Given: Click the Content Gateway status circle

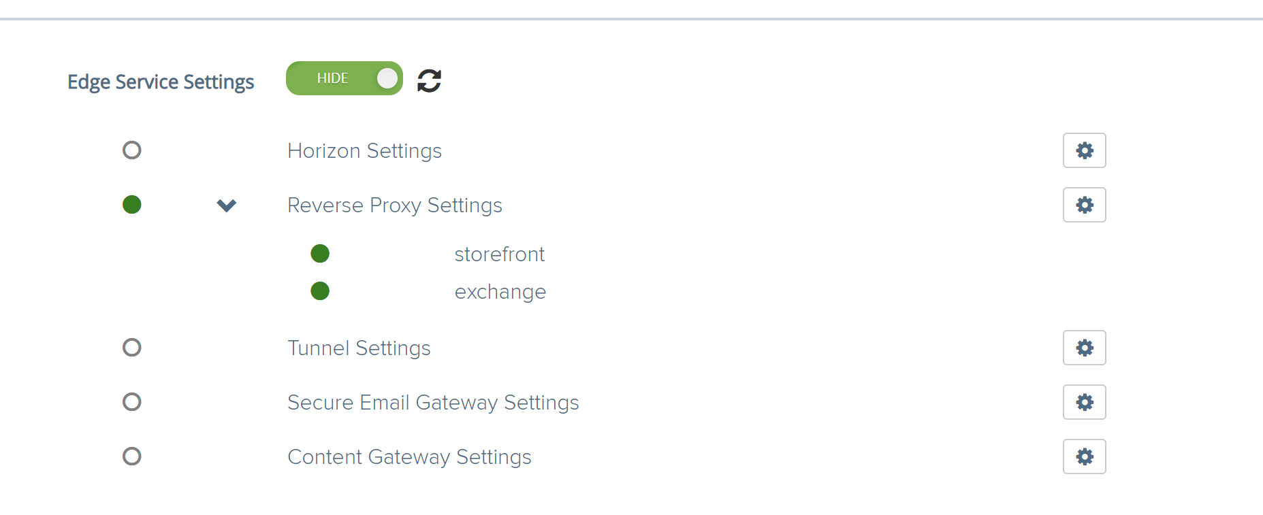Looking at the screenshot, I should click(132, 456).
